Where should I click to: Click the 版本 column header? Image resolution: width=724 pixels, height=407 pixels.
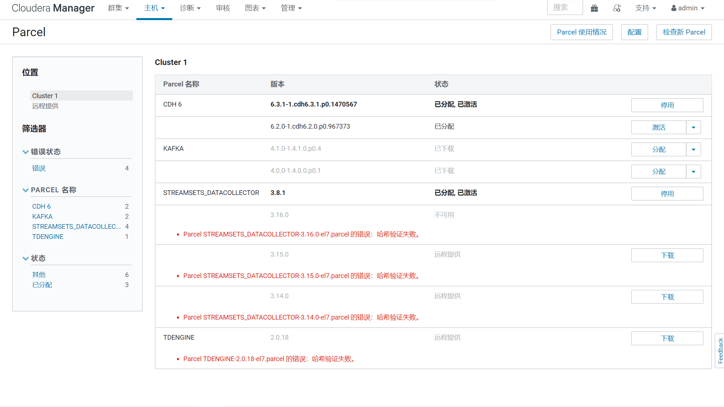[277, 84]
